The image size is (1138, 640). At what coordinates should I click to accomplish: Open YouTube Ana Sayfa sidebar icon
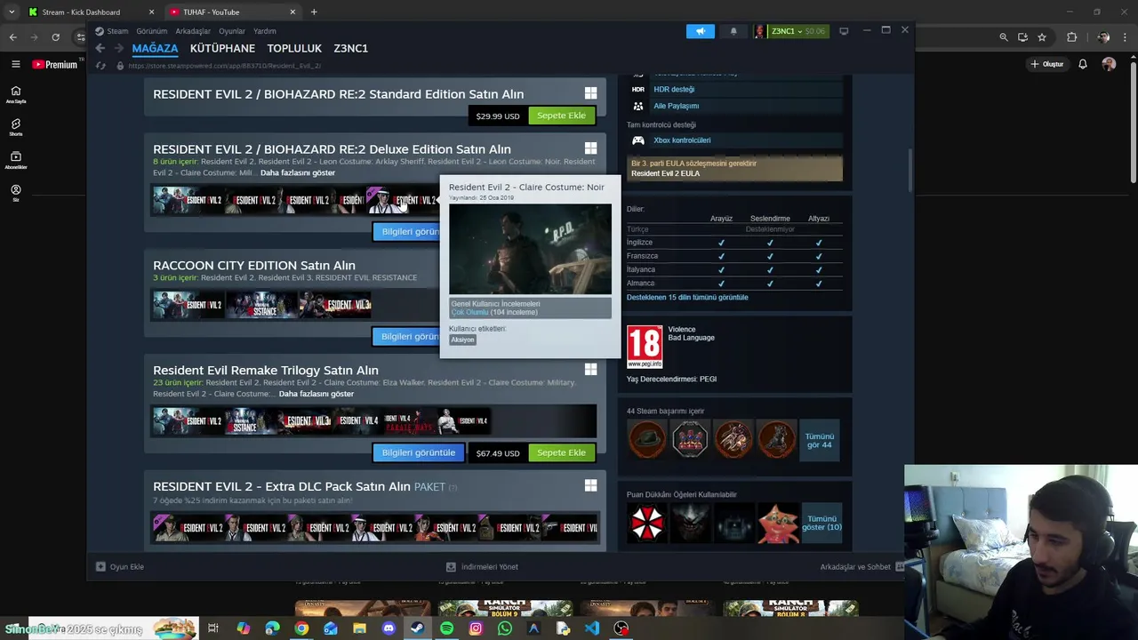coord(16,94)
